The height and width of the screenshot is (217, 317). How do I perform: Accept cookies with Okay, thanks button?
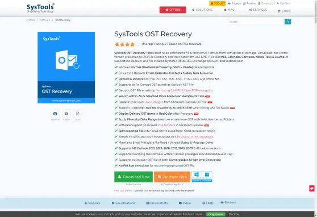pos(216,214)
